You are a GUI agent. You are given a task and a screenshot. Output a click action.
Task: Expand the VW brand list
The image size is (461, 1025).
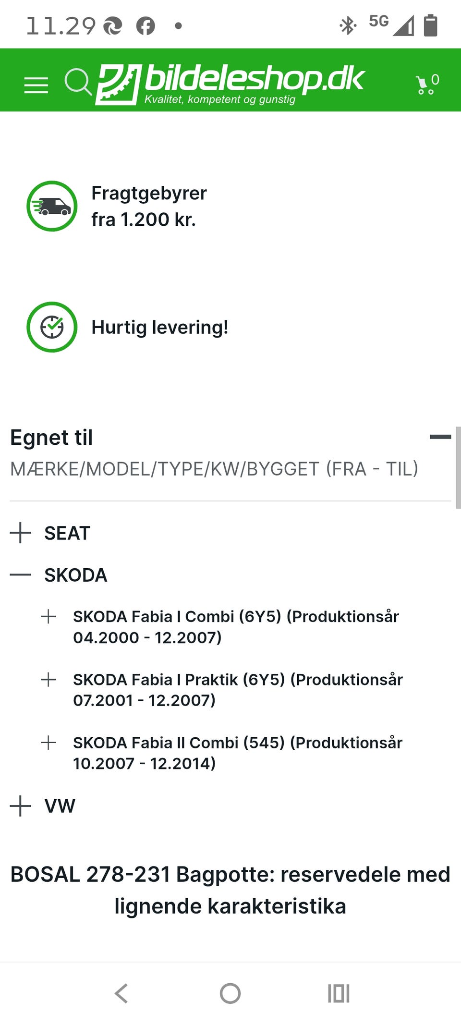(x=21, y=805)
